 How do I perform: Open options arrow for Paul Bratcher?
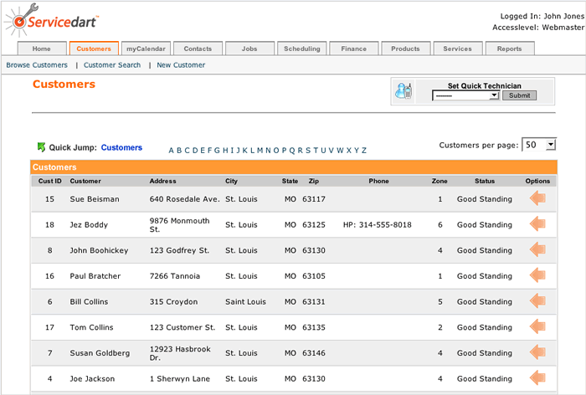(537, 276)
